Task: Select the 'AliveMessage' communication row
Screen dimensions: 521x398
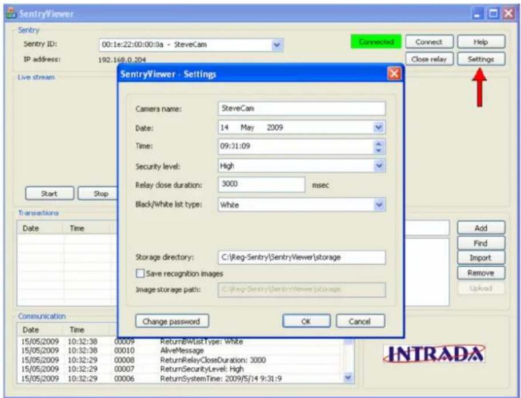Action: 181,351
